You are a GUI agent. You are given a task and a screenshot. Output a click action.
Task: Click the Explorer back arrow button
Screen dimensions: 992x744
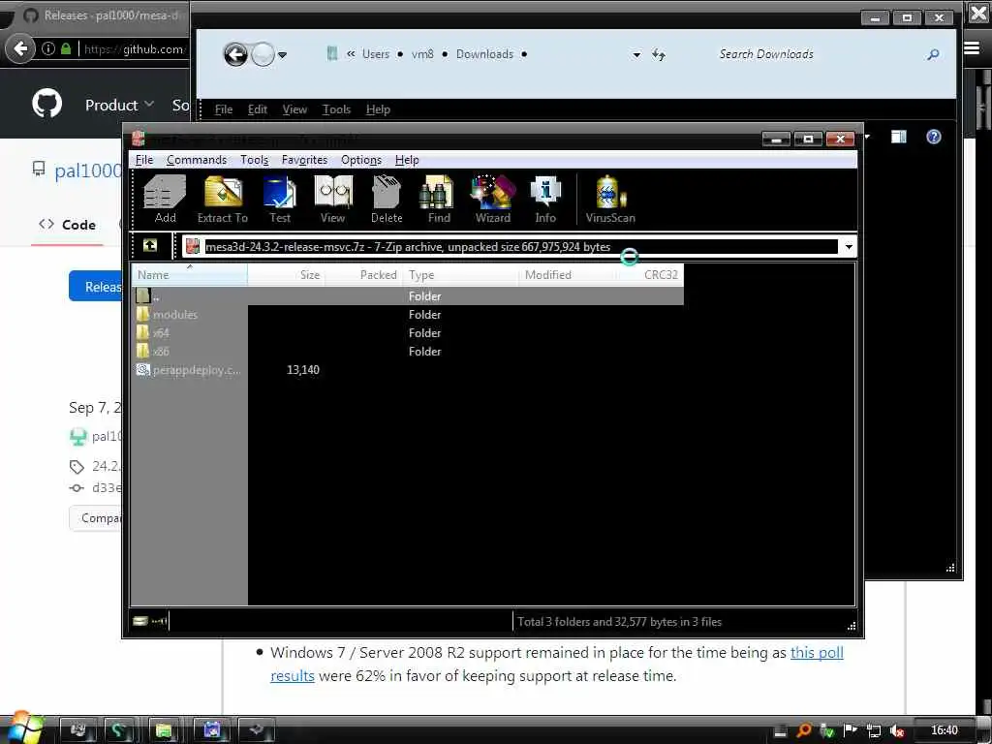click(x=235, y=54)
